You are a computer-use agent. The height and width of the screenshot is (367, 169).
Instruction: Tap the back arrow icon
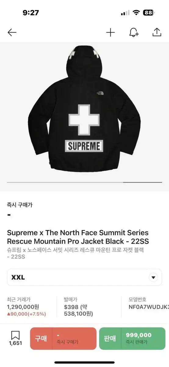(12, 32)
